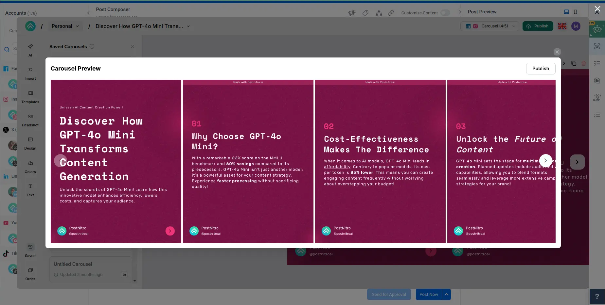
Task: Click the green Publish button in header
Action: click(x=538, y=26)
